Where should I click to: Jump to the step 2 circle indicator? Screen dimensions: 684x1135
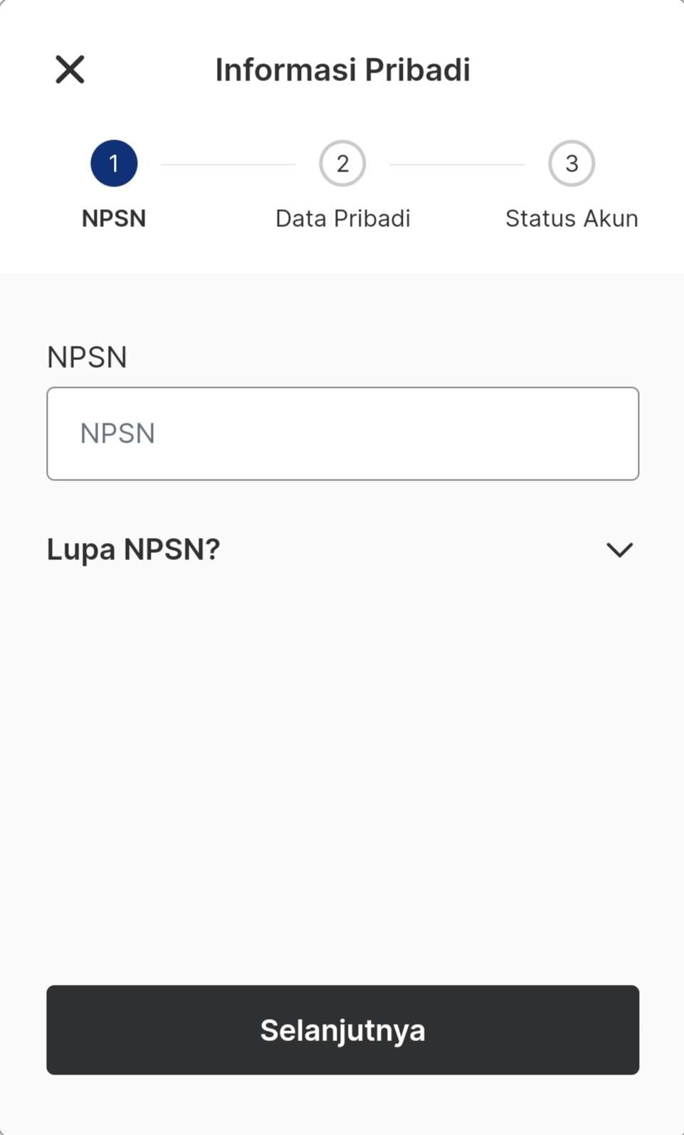(x=342, y=164)
